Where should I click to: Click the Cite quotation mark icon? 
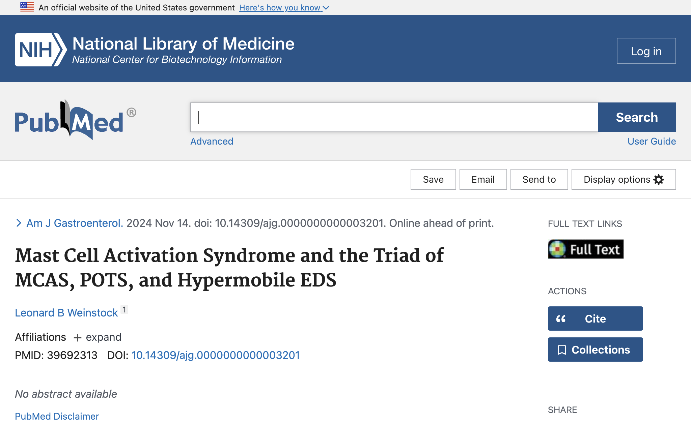(x=561, y=319)
